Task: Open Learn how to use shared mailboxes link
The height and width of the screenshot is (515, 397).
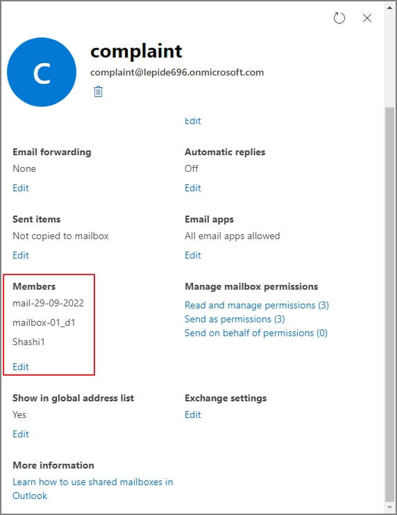Action: (93, 489)
